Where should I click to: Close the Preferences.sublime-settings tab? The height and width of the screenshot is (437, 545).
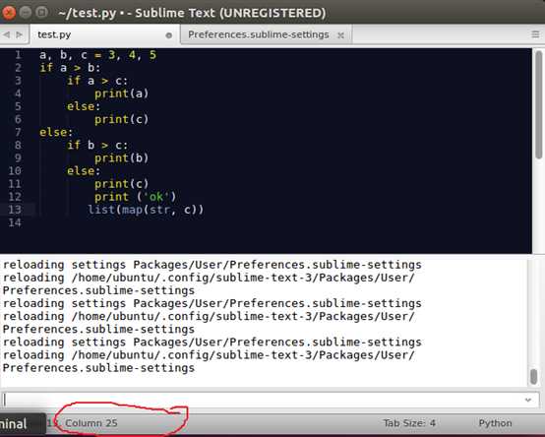coord(340,35)
